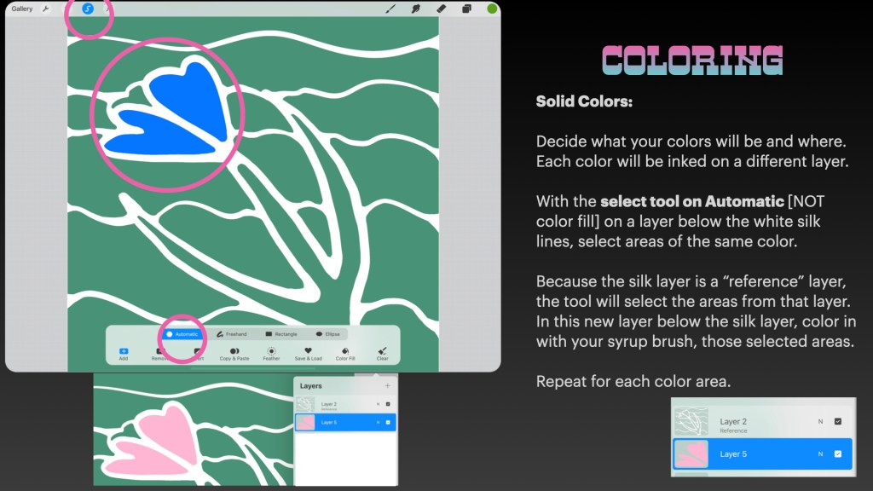
Task: Open Layer 2 blend mode N in enlarged list
Action: coord(820,421)
